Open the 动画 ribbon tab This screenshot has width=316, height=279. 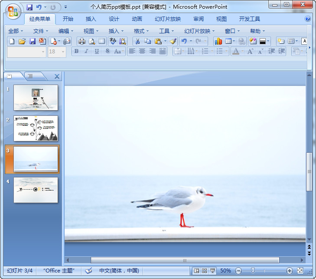click(x=137, y=19)
